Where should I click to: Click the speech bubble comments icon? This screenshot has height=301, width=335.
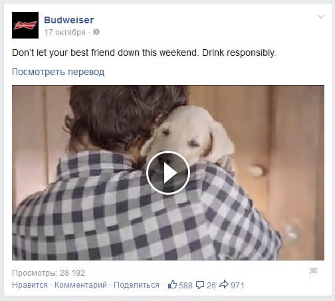coord(200,285)
